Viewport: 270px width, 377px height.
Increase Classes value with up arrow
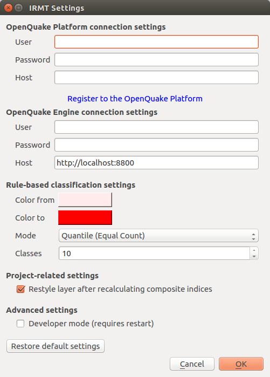pyautogui.click(x=254, y=250)
